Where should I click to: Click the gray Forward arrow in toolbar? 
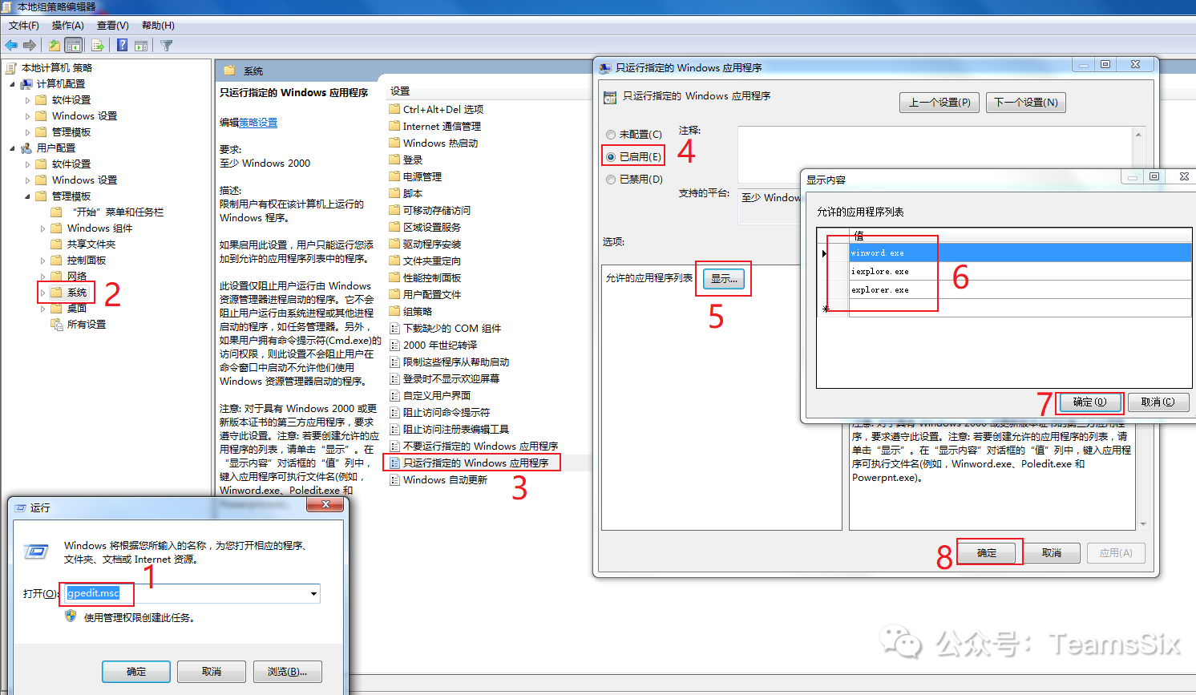(x=30, y=46)
